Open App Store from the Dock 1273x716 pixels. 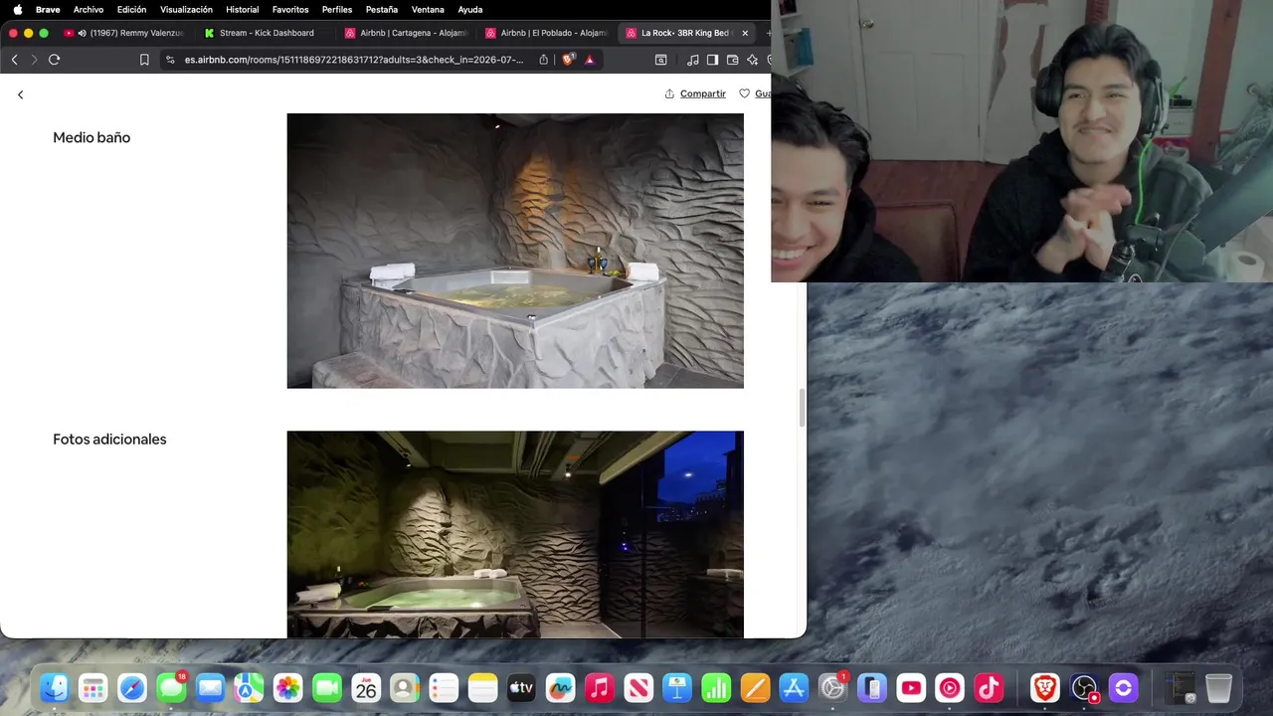click(x=794, y=688)
